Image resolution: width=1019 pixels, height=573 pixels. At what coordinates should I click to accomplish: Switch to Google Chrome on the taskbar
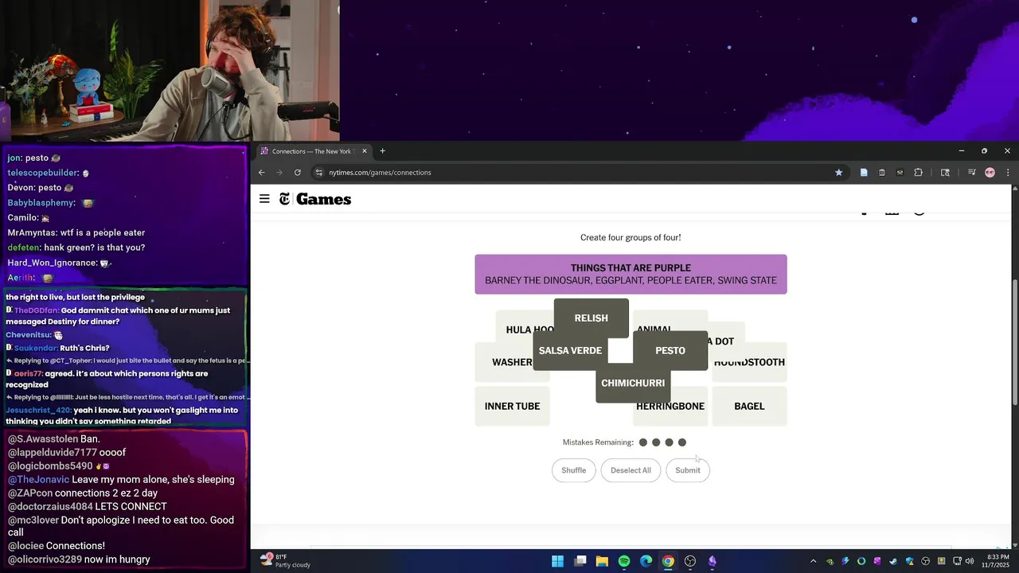pyautogui.click(x=668, y=561)
